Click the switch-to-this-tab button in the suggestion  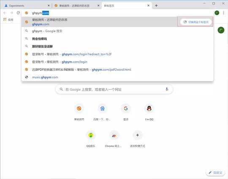pyautogui.click(x=196, y=22)
